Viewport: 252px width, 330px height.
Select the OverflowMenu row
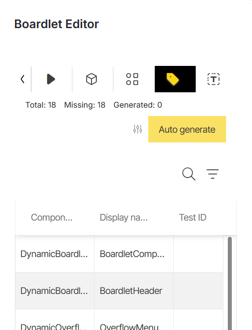point(119,320)
